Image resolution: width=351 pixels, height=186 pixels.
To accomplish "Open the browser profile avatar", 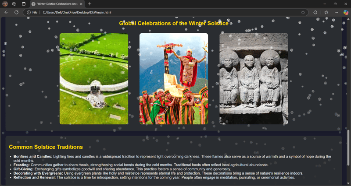I will tap(5, 4).
